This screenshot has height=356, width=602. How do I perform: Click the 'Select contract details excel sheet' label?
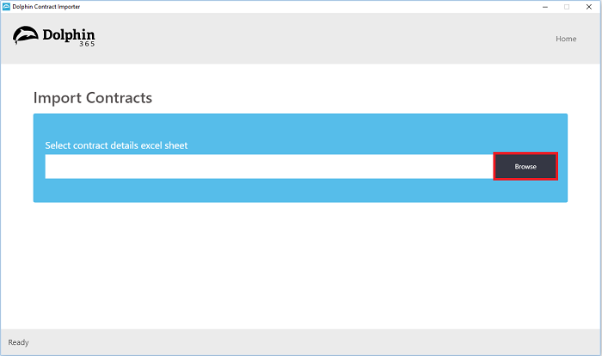pos(116,145)
